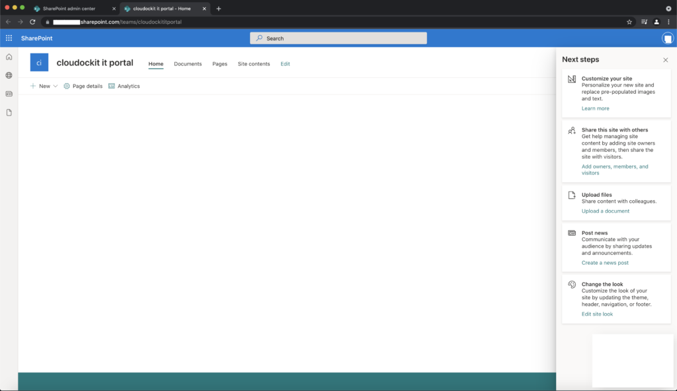This screenshot has height=391, width=677.
Task: Select the Home navigation tab
Action: [x=156, y=64]
